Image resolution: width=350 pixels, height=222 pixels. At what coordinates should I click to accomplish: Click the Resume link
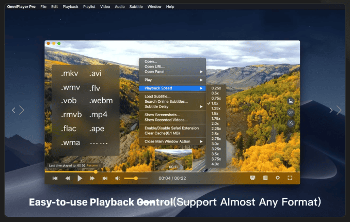click(x=92, y=166)
